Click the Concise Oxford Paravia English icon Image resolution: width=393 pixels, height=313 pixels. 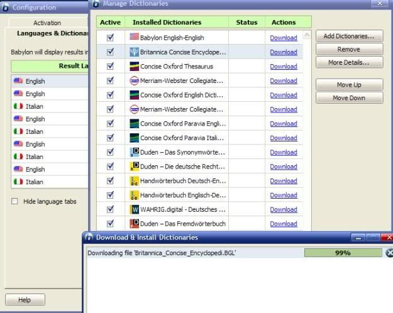[x=135, y=124]
